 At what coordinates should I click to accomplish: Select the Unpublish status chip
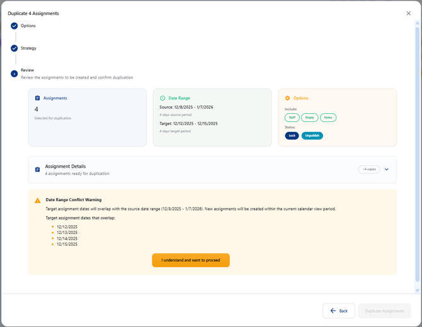point(312,136)
